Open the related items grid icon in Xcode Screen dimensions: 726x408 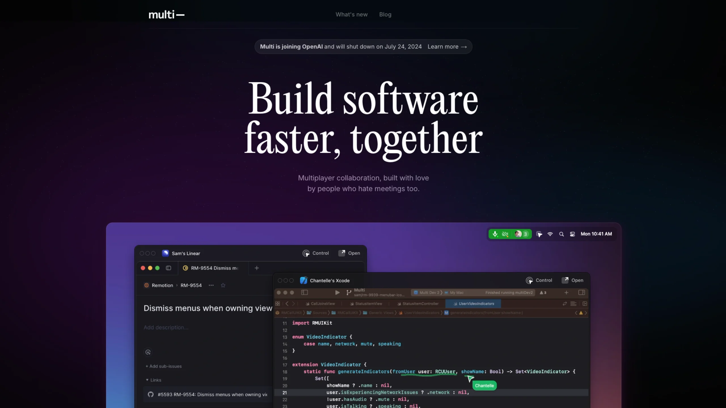[x=278, y=304]
